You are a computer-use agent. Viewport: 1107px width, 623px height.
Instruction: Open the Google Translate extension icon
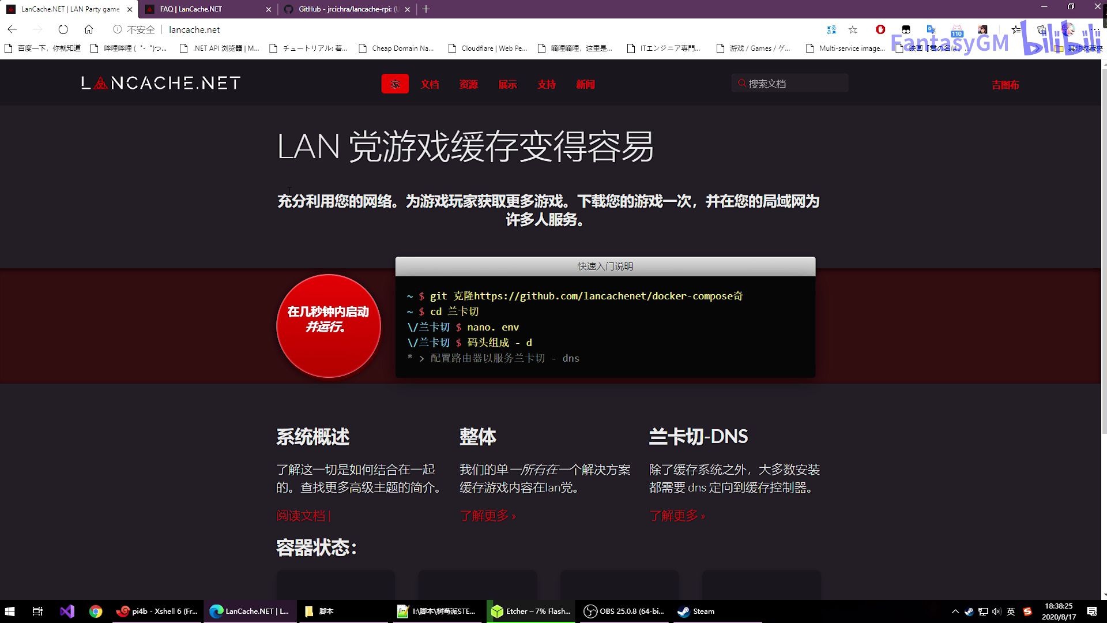click(931, 29)
